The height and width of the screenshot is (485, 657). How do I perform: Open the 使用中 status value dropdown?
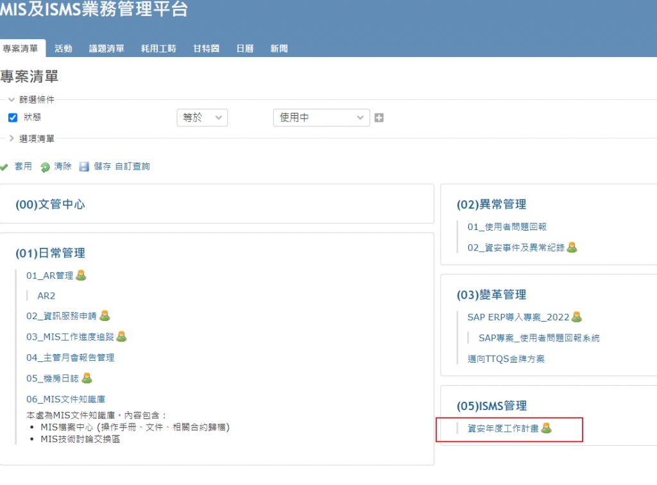pyautogui.click(x=321, y=118)
